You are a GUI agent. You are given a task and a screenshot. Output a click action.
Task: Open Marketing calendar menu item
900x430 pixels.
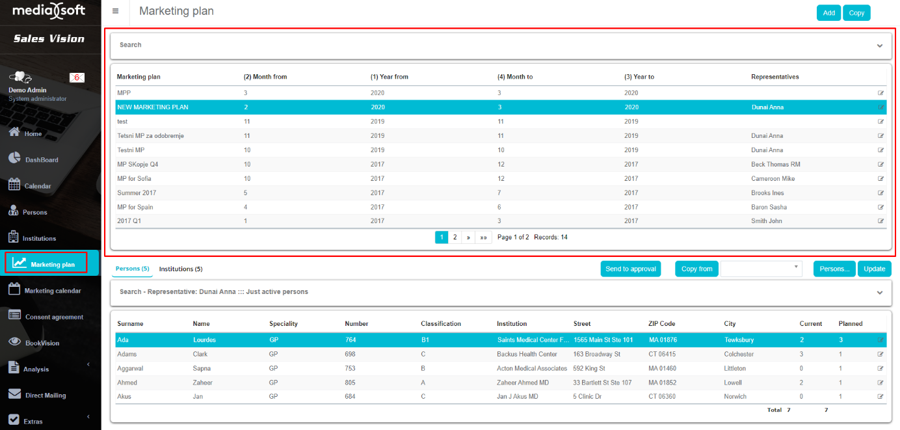click(52, 291)
